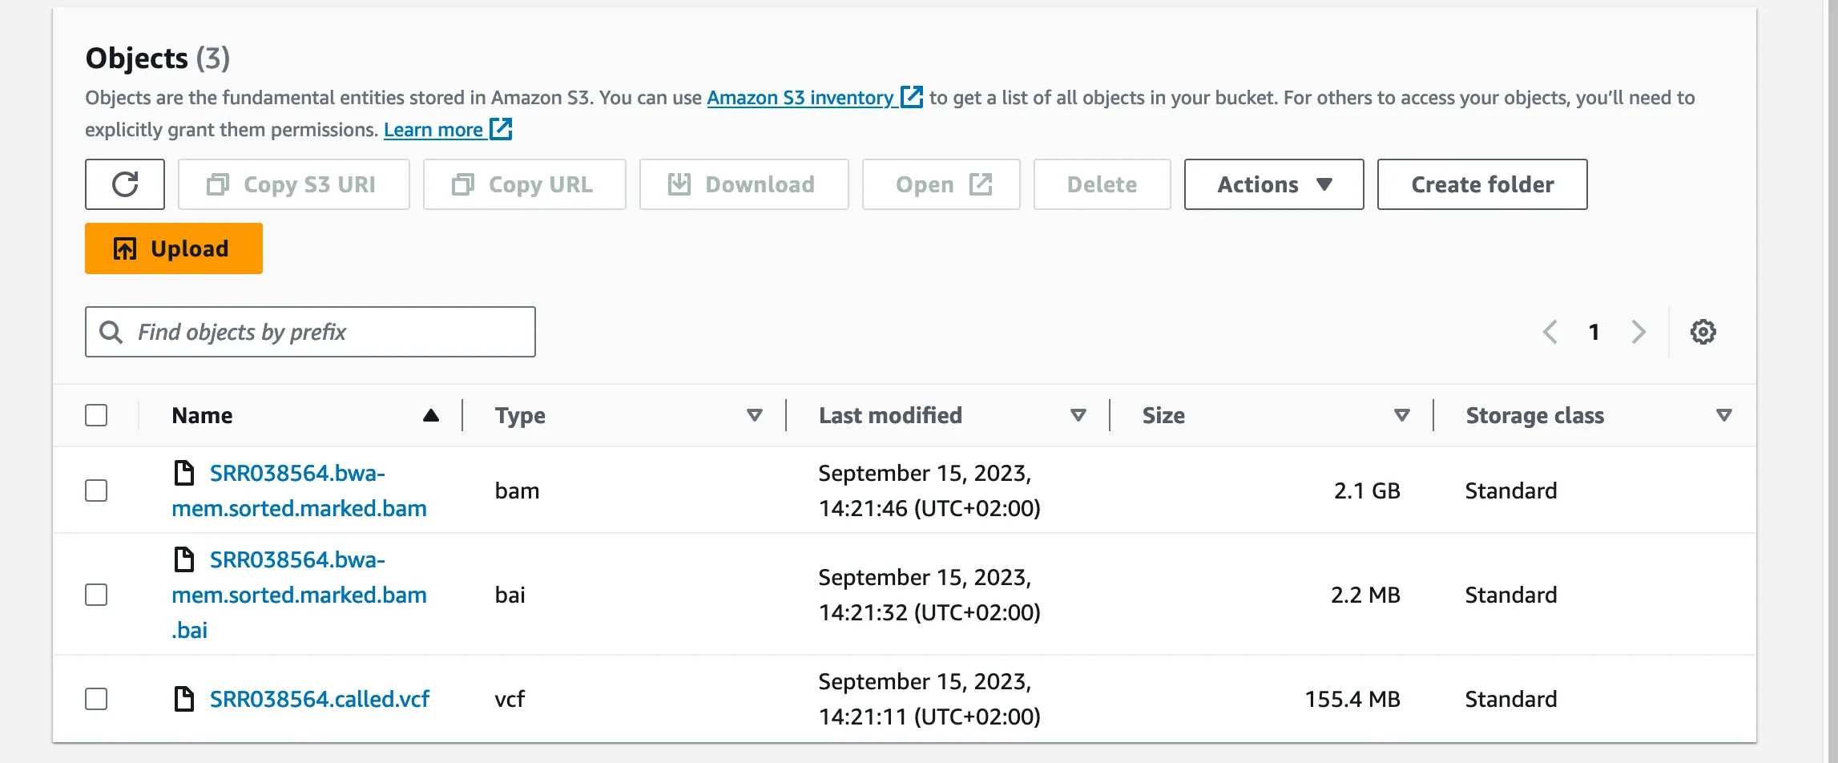Click the 14:21:11 last modified cell
The width and height of the screenshot is (1838, 763).
929,699
